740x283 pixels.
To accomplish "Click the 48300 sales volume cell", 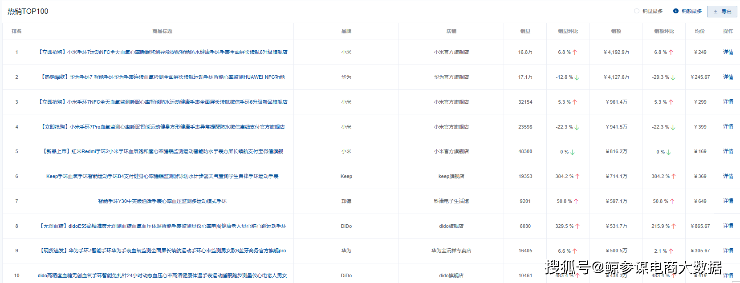I will click(525, 151).
